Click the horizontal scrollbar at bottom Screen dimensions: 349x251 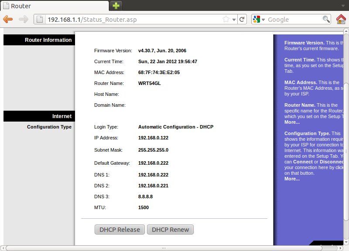tap(166, 248)
